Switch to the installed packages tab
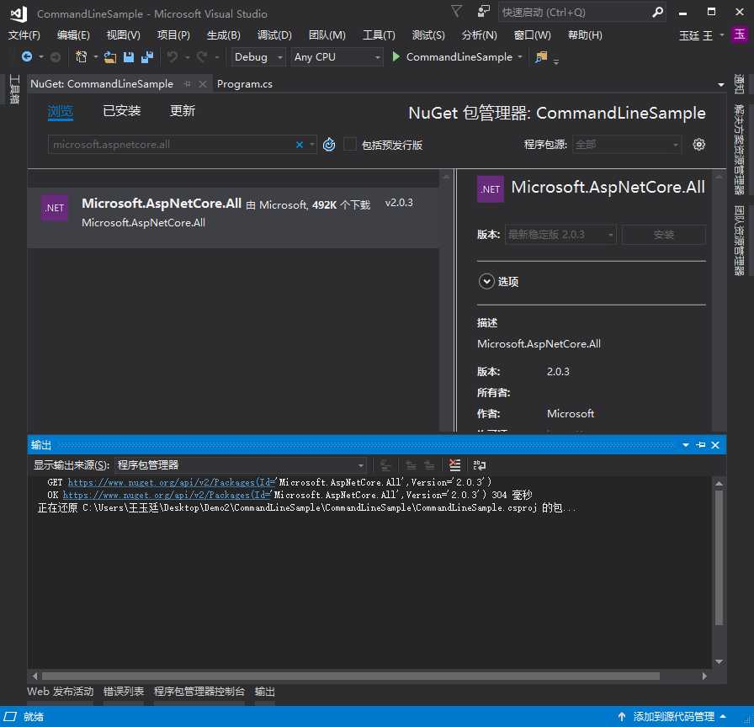Viewport: 754px width, 727px height. [122, 111]
